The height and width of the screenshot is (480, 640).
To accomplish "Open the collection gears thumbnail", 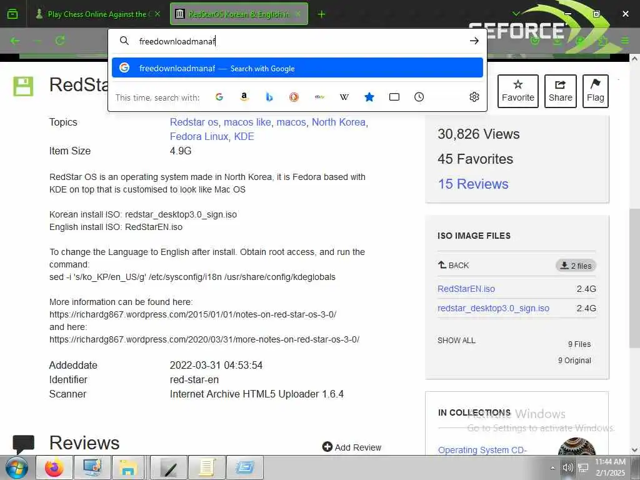I will pos(576,446).
